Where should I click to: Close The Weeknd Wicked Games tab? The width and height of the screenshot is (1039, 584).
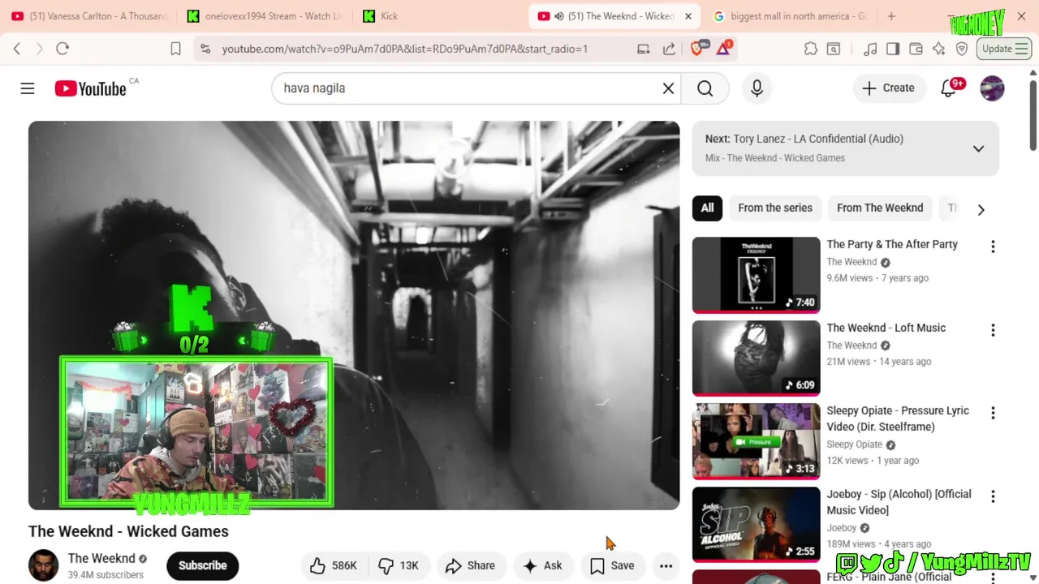click(688, 16)
